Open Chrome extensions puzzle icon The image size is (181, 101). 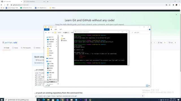[173, 5]
